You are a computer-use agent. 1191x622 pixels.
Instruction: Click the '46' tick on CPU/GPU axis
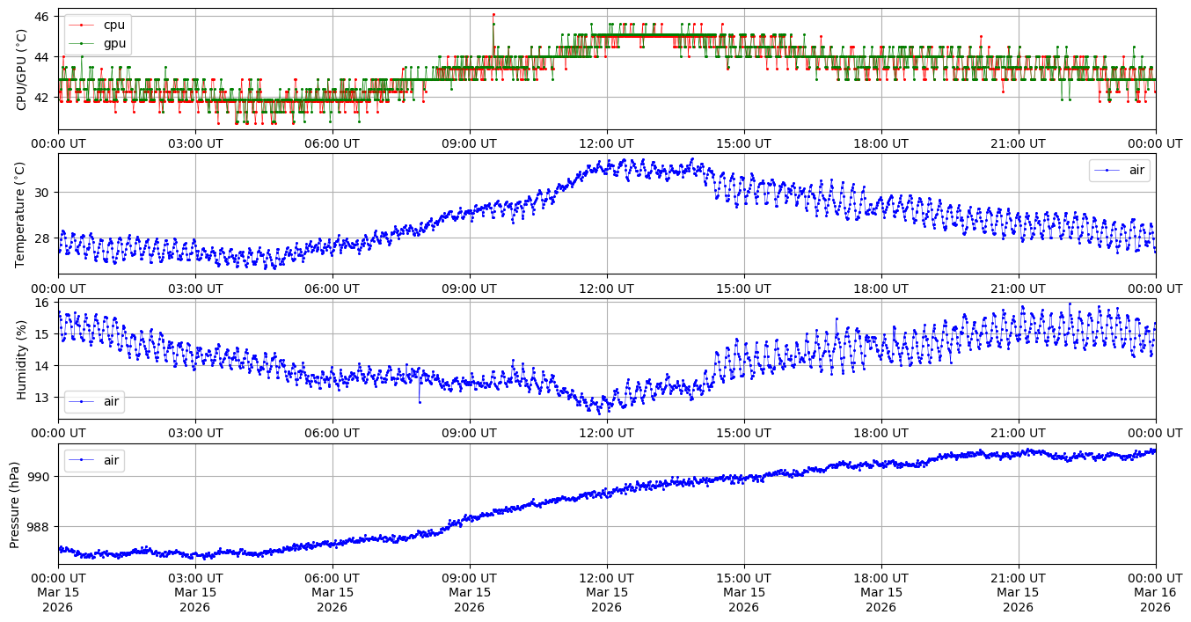42,17
